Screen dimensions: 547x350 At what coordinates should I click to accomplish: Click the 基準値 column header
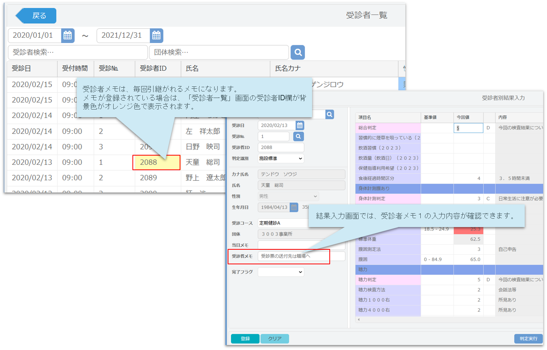[x=437, y=118]
